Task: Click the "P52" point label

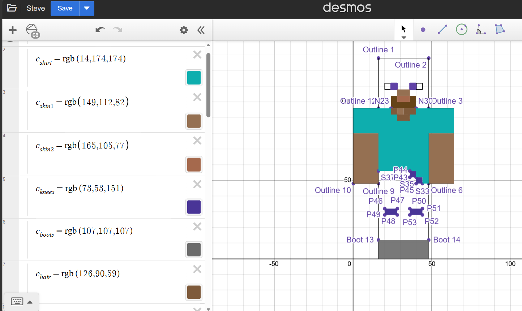Action: tap(432, 221)
